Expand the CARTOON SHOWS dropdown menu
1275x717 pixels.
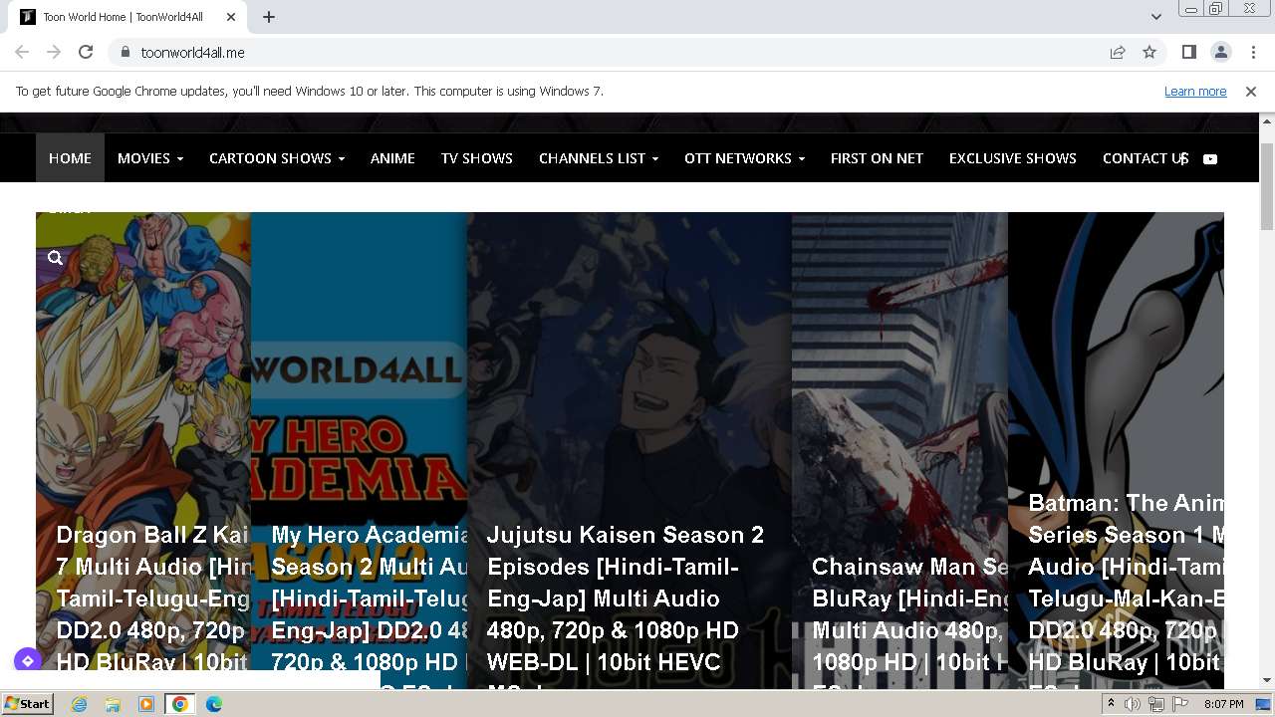tap(277, 158)
